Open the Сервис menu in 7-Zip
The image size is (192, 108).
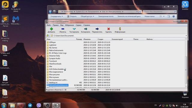[79, 25]
